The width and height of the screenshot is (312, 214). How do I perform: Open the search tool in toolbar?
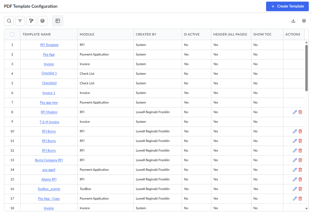pyautogui.click(x=9, y=21)
